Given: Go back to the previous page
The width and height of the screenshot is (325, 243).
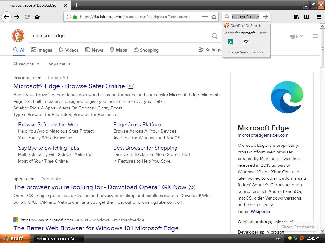Looking at the screenshot, I should 6,17.
